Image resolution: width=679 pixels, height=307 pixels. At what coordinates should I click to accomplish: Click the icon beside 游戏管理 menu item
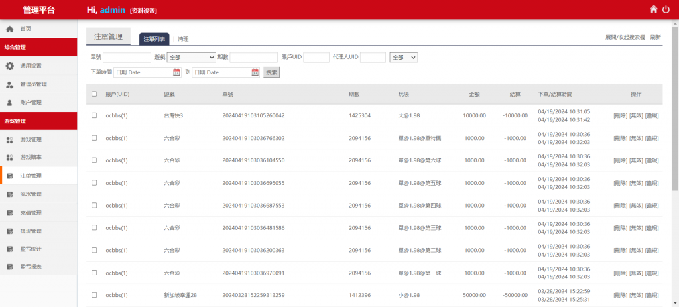click(9, 140)
